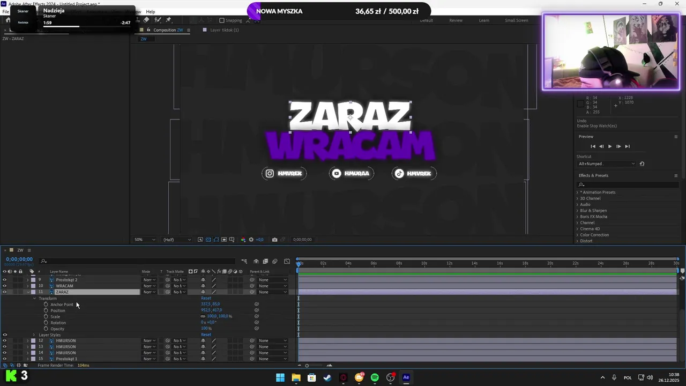686x386 pixels.
Task: Click the Position property stopwatch
Action: click(46, 310)
